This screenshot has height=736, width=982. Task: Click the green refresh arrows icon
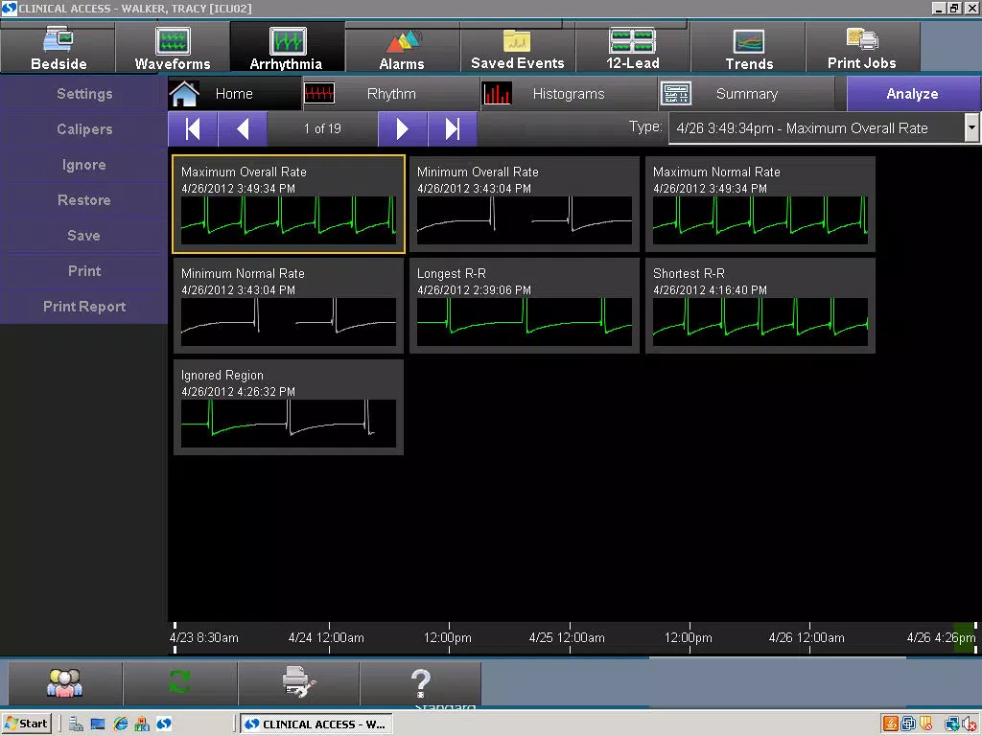pos(179,682)
